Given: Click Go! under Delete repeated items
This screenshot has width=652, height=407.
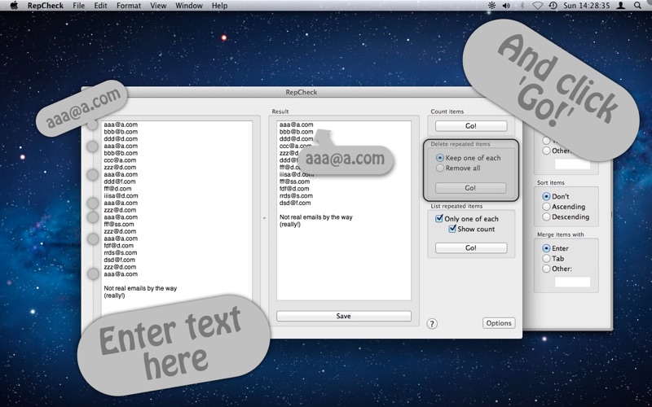Looking at the screenshot, I should point(471,188).
